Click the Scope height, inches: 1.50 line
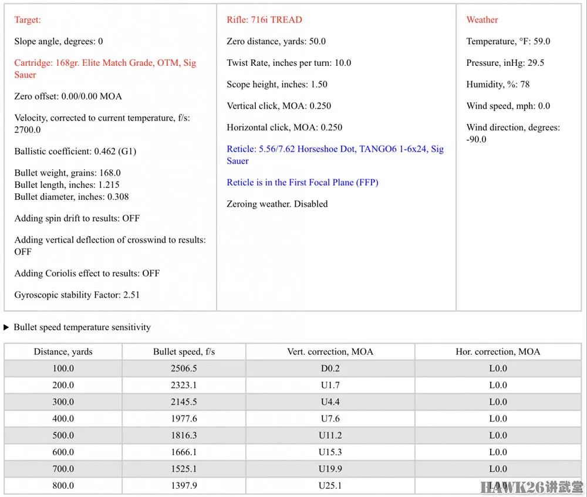 click(x=277, y=84)
